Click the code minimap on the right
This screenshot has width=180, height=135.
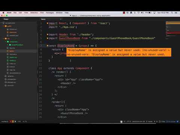pos(173,30)
